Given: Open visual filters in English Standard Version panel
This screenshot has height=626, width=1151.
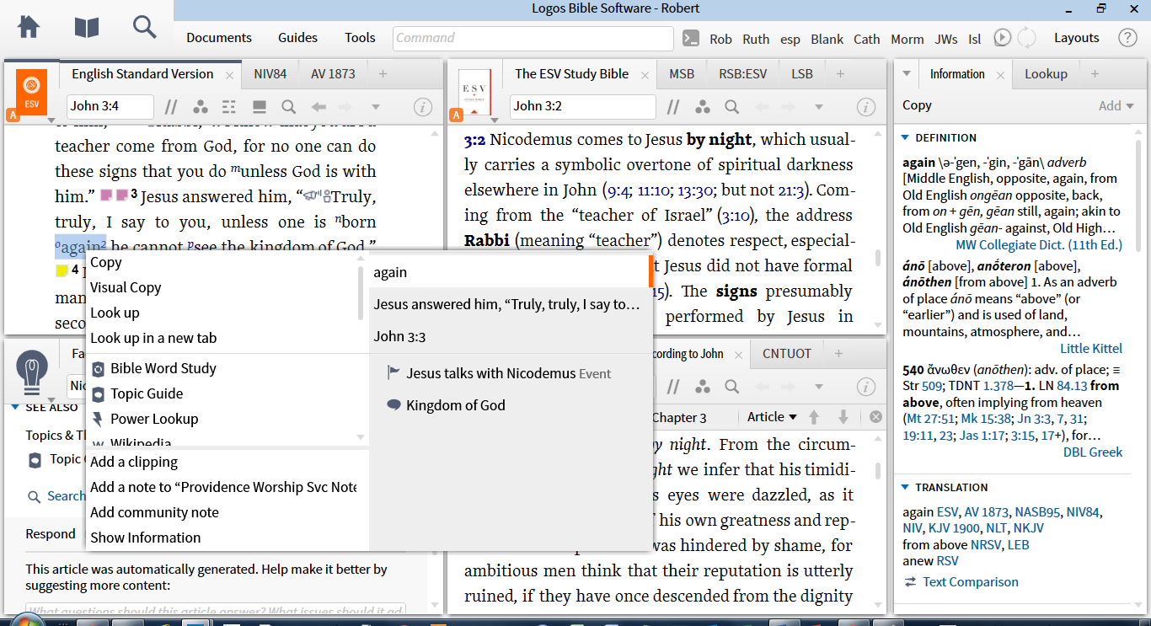Looking at the screenshot, I should point(200,107).
